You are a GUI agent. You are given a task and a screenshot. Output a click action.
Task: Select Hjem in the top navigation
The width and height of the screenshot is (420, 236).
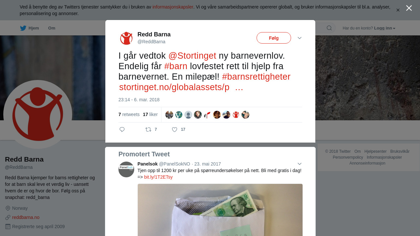click(x=34, y=28)
